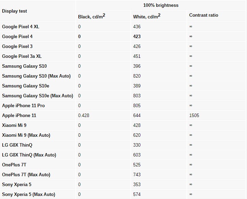The width and height of the screenshot is (247, 199).
Task: Click the Apple iPhone 11 Pro label
Action: pyautogui.click(x=23, y=106)
